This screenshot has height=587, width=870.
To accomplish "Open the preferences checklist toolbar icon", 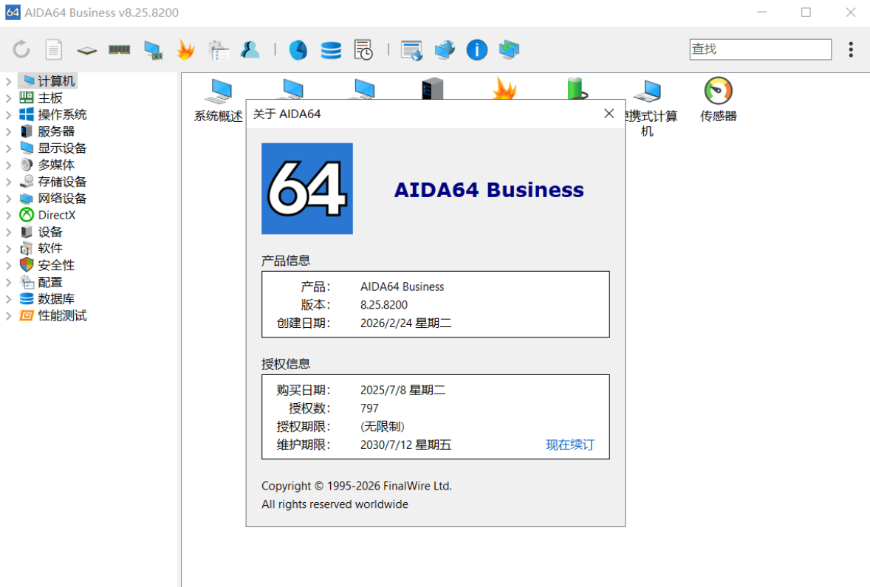I will (218, 49).
